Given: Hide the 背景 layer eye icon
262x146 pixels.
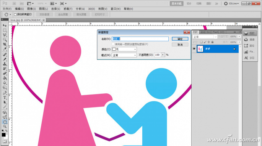Looking at the screenshot, I should (x=194, y=49).
